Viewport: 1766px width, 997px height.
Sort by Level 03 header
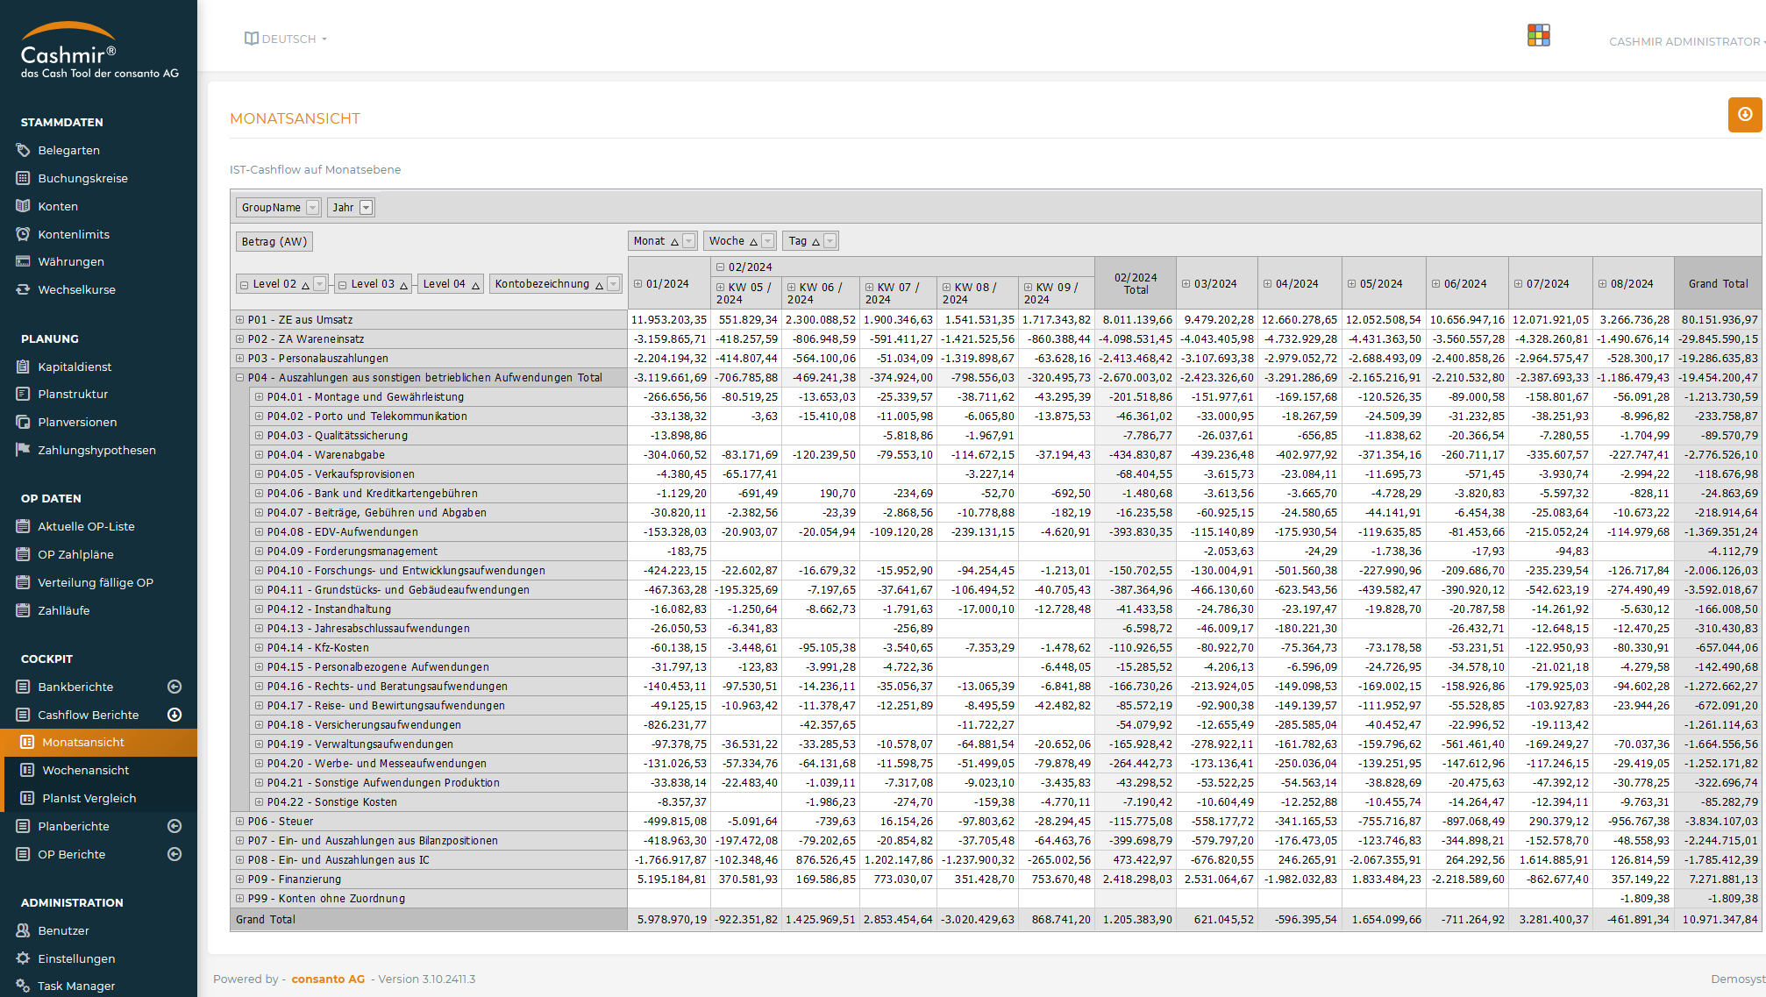[x=374, y=284]
